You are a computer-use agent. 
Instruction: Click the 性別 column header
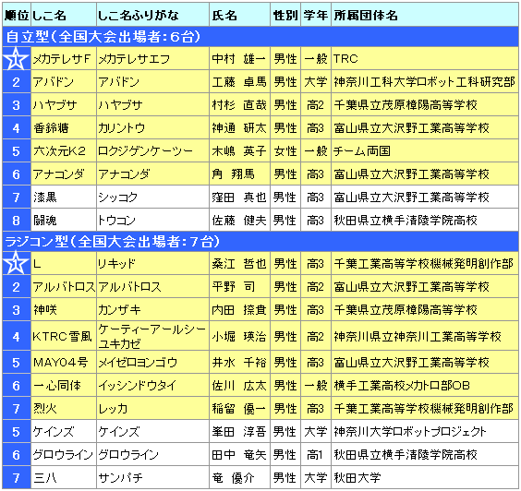tap(285, 15)
